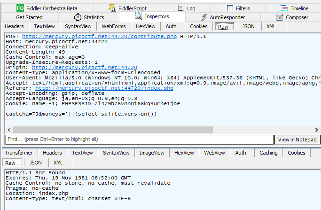Click the Timeline bars icon
The height and width of the screenshot is (210, 321).
pos(284,8)
